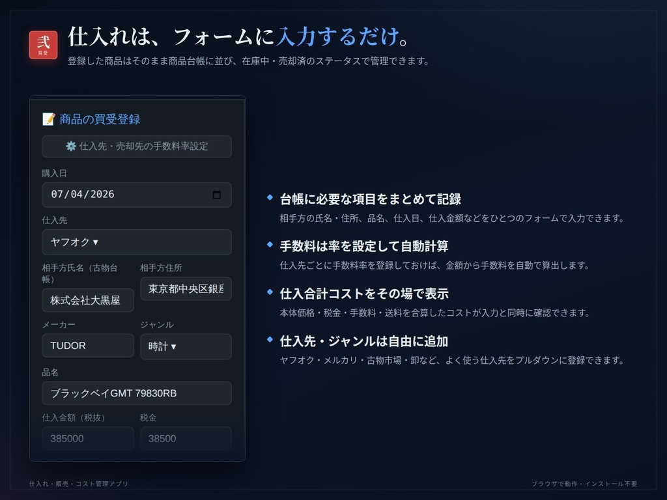This screenshot has width=667, height=500.
Task: Click the description starting 相手方の氏名・住所、品名
Action: point(452,219)
